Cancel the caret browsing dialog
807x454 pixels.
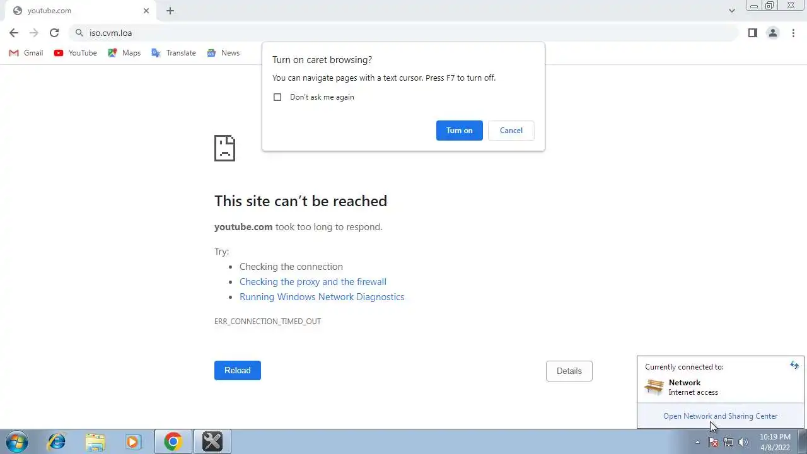tap(511, 131)
